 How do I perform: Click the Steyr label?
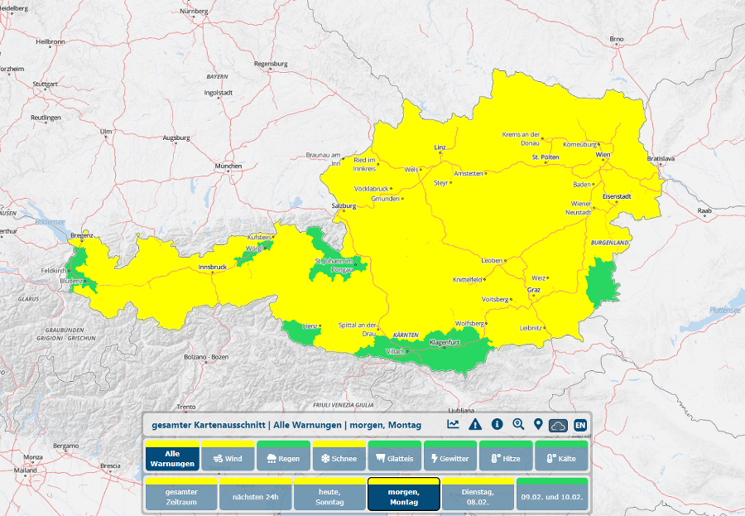441,183
